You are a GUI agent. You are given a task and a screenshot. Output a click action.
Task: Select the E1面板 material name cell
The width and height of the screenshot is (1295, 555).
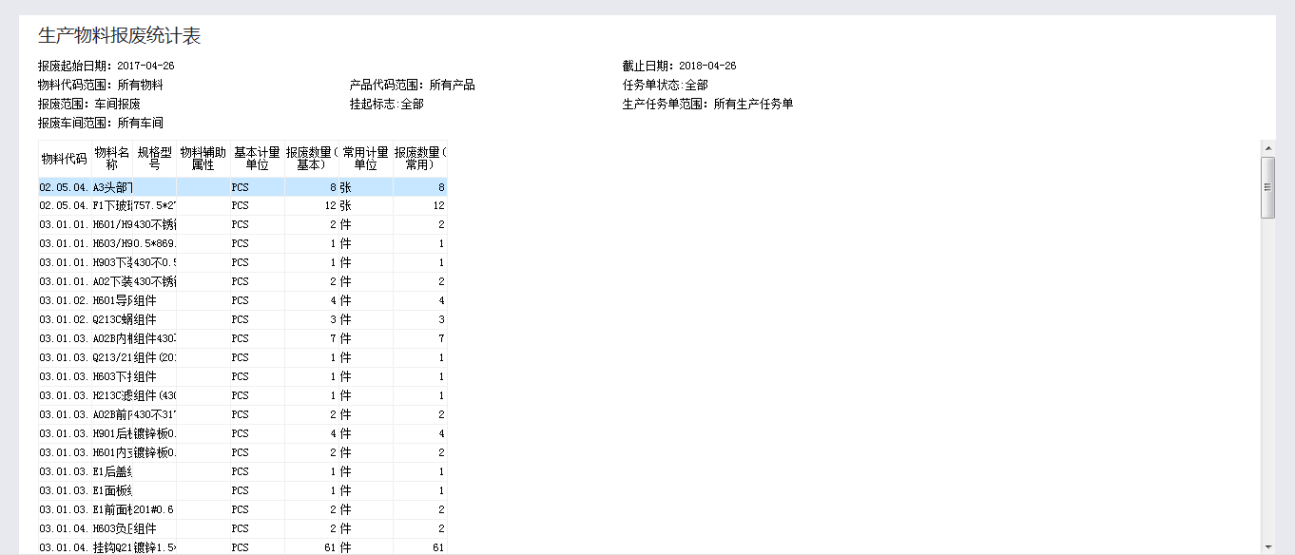pyautogui.click(x=112, y=490)
